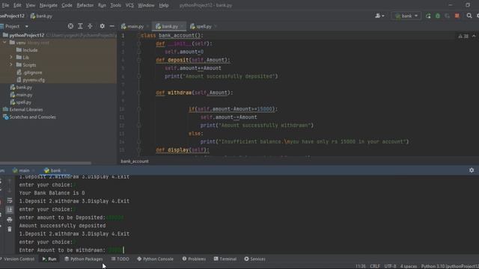Viewport: 479px width, 269px height.
Task: Open the Window menu
Action: click(x=146, y=5)
